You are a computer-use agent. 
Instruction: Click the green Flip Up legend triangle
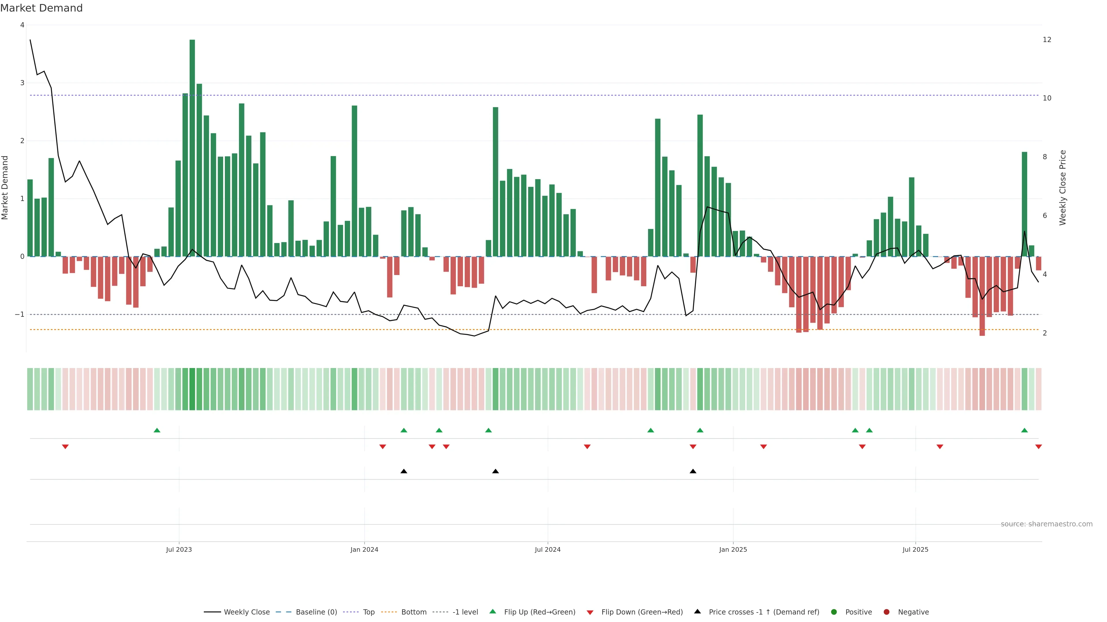(493, 612)
